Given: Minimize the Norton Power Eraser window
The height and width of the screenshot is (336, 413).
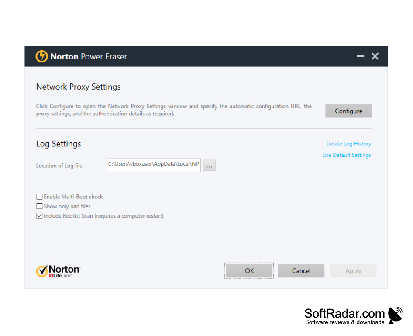Looking at the screenshot, I should tap(360, 56).
